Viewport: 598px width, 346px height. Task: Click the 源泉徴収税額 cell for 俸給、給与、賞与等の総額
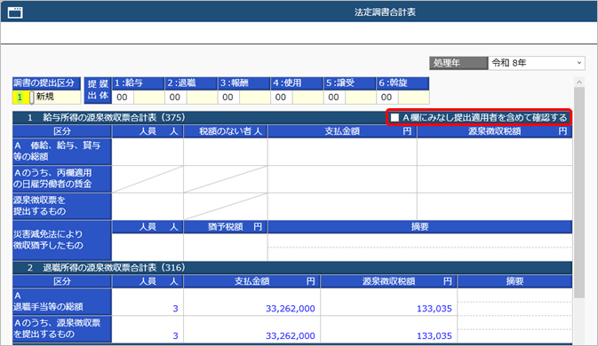495,152
